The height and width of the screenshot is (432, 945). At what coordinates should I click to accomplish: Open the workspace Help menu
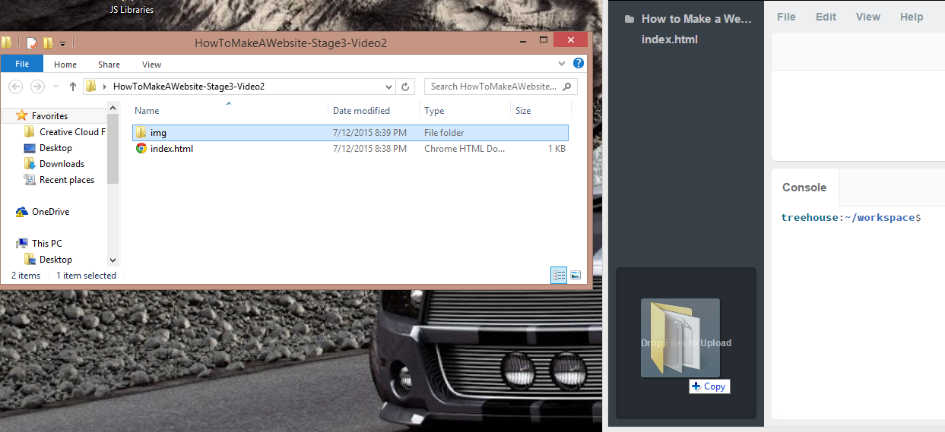pos(912,17)
